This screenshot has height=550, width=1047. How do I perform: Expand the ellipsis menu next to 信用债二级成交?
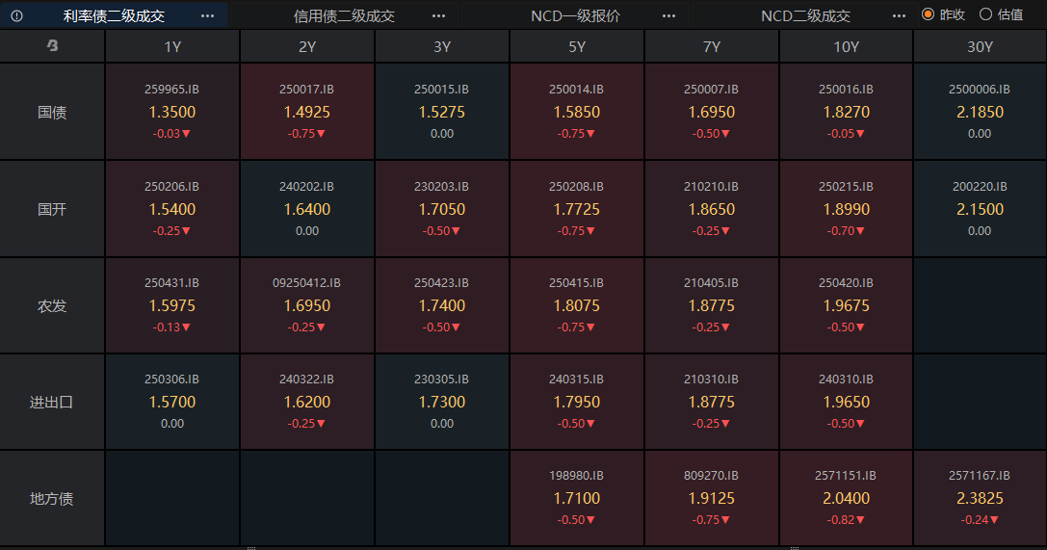(x=438, y=15)
